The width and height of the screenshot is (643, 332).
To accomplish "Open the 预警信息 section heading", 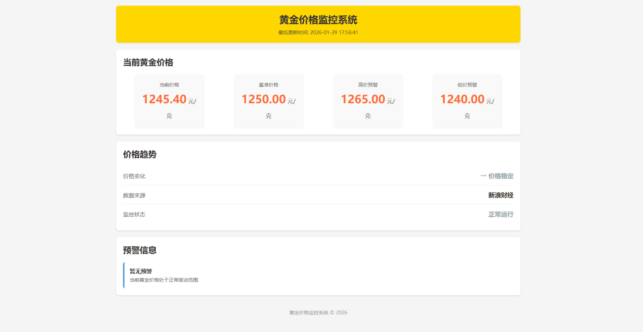I will (x=140, y=250).
